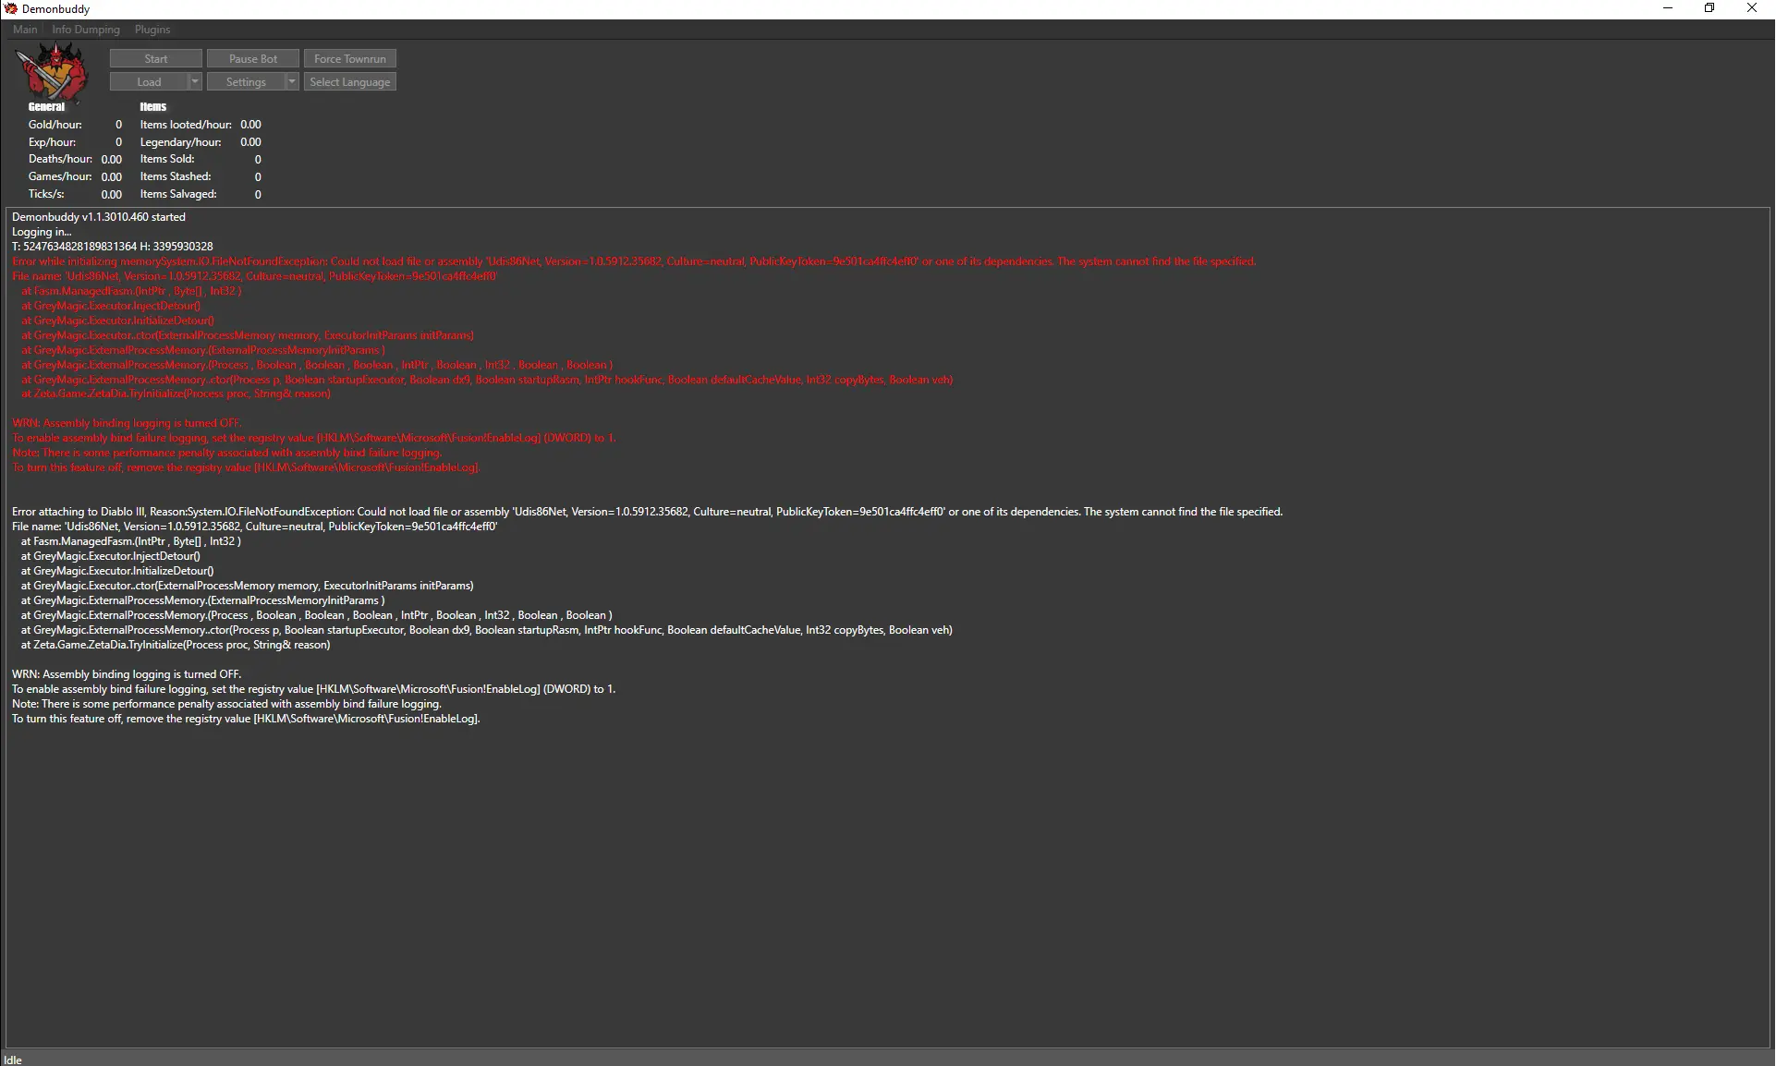Expand the Settings dropdown arrow
The width and height of the screenshot is (1776, 1066).
point(292,82)
